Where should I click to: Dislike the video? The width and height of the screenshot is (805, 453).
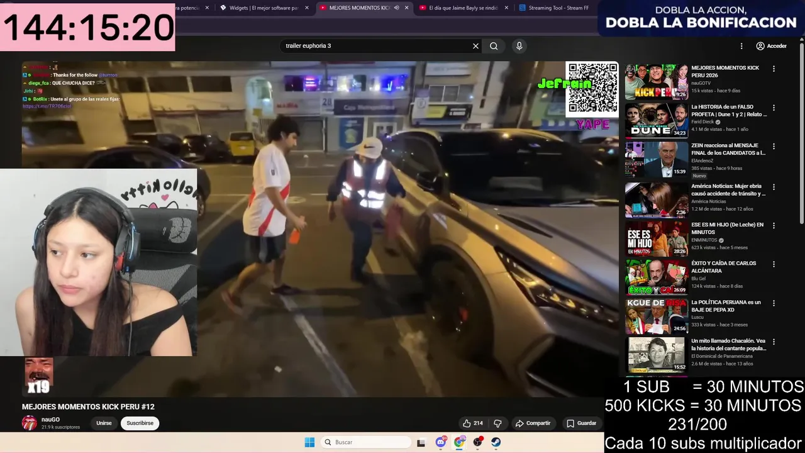click(x=497, y=423)
